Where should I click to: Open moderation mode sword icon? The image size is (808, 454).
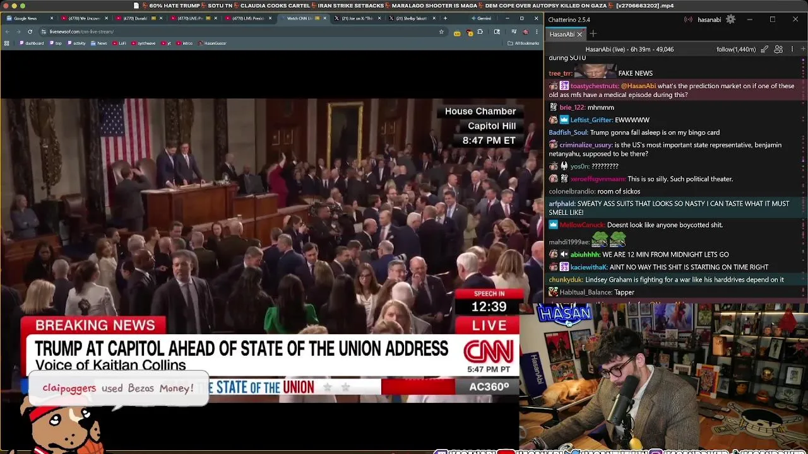[x=764, y=49]
